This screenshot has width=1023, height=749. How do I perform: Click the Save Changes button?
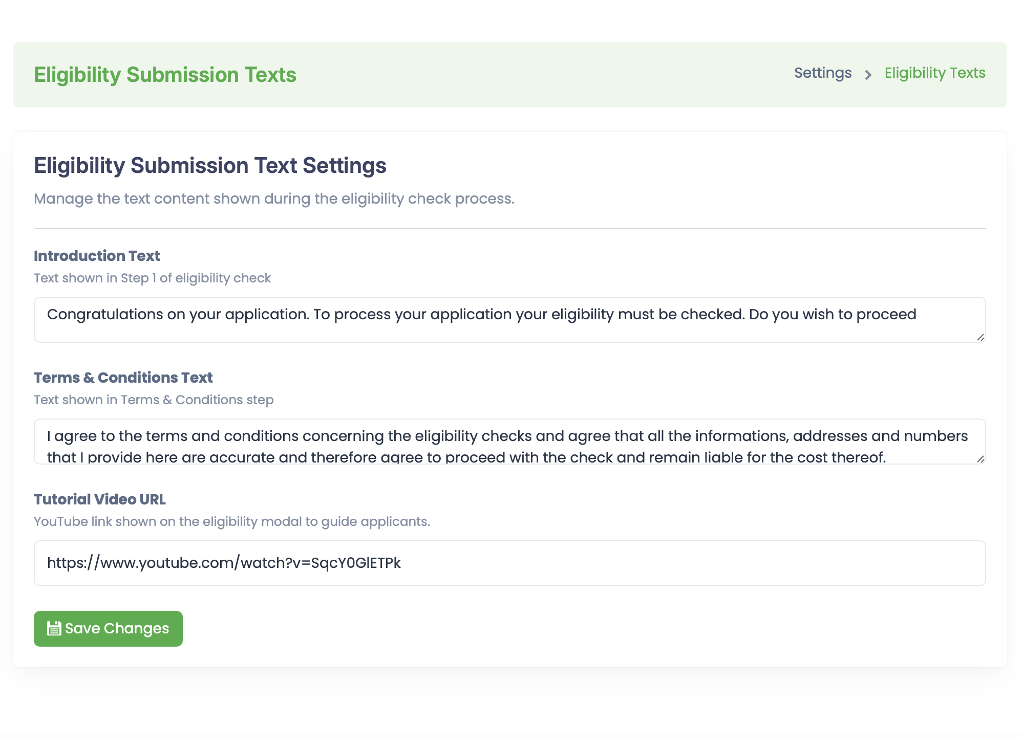pyautogui.click(x=108, y=628)
